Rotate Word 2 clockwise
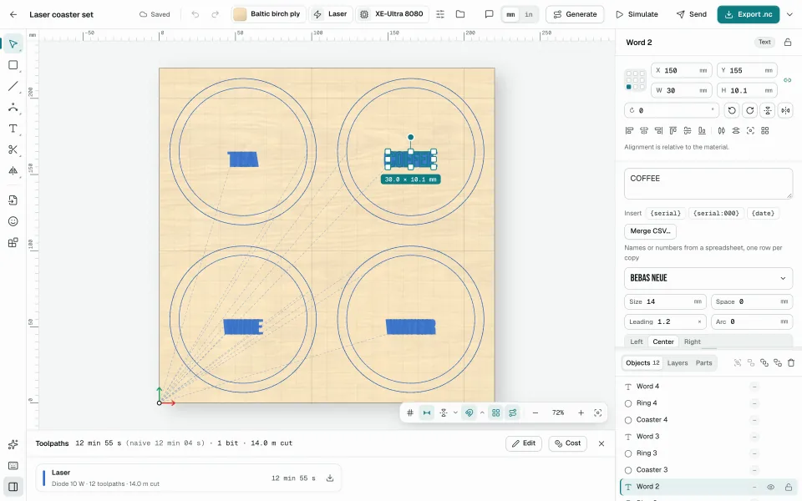Screen dimensions: 802x501 click(x=750, y=110)
